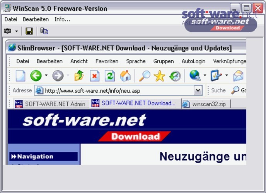Click the WinScan copy to clipboard icon
Screen dimensions: 266x193
coord(44,31)
